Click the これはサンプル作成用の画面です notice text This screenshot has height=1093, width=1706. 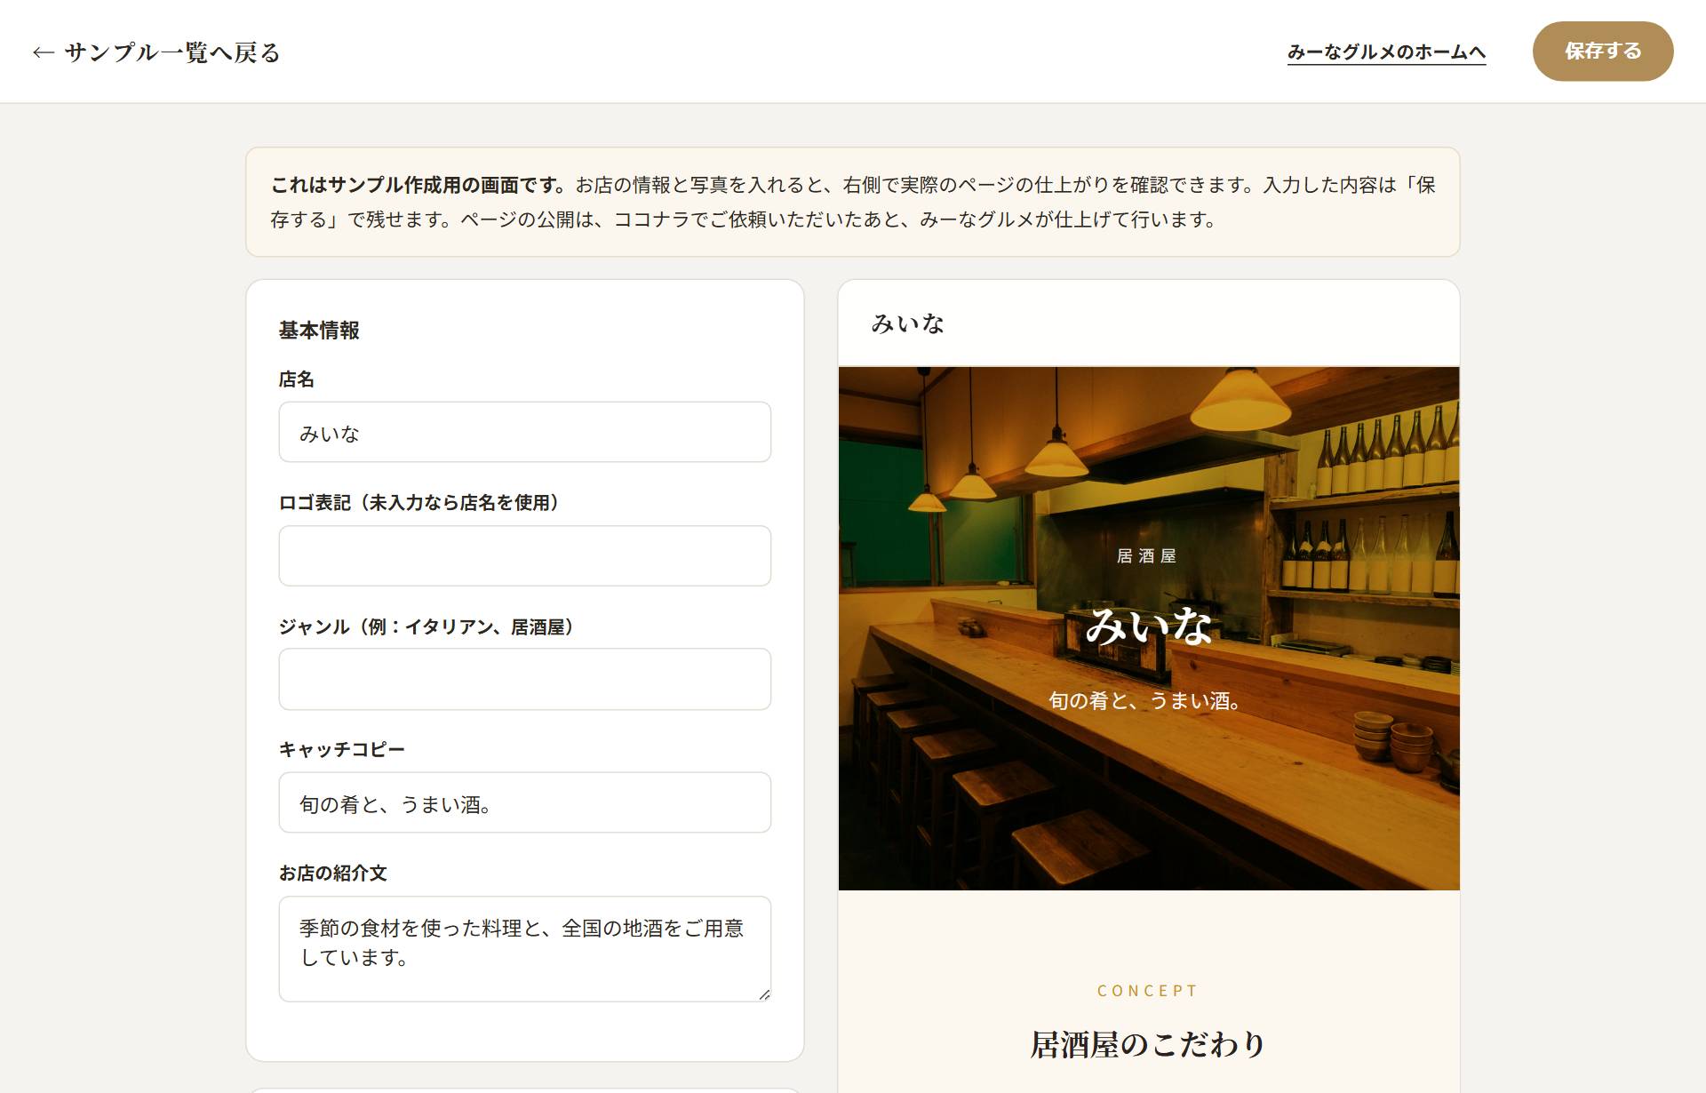(x=419, y=185)
